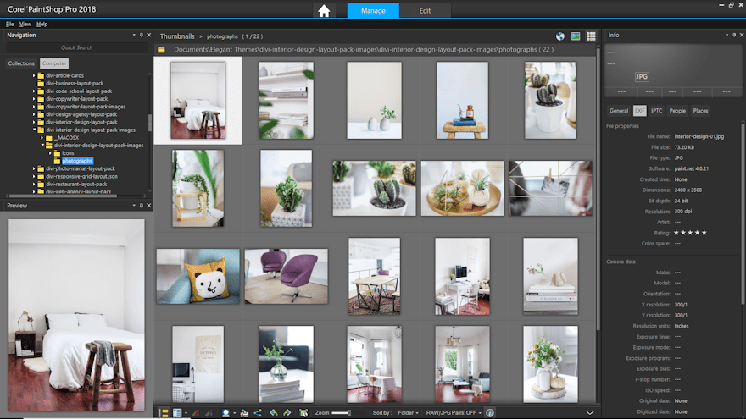Switch to Preview mode icon
The height and width of the screenshot is (419, 746).
click(x=576, y=36)
